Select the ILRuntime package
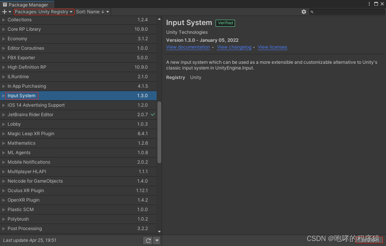This screenshot has width=386, height=246. [x=78, y=77]
